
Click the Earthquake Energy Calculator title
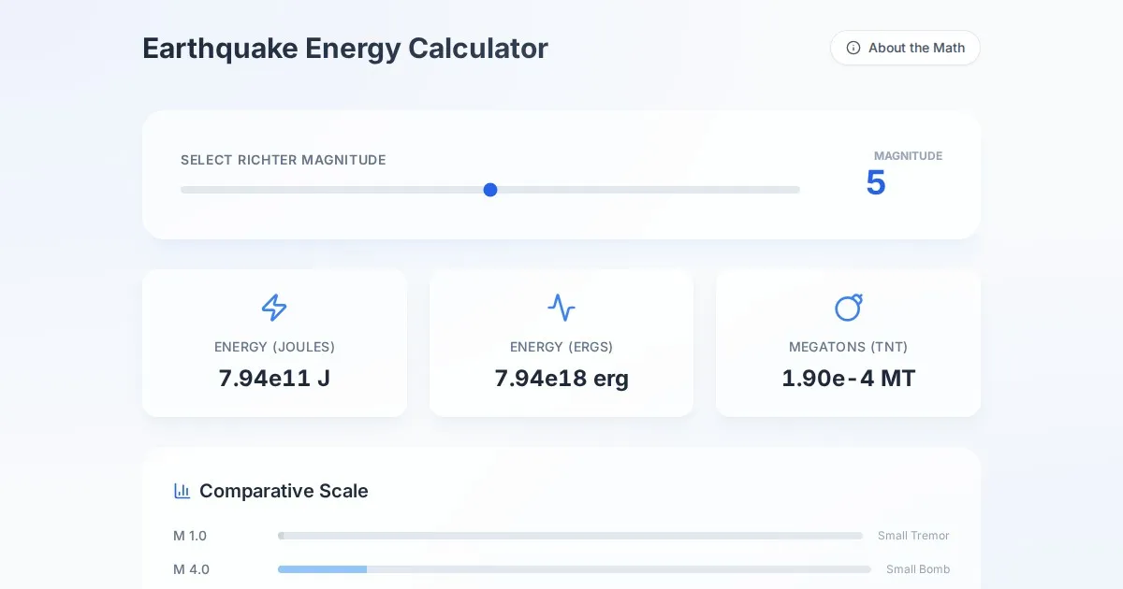(x=345, y=49)
